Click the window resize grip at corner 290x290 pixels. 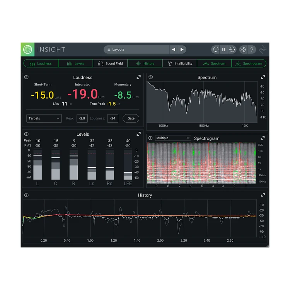268,246
